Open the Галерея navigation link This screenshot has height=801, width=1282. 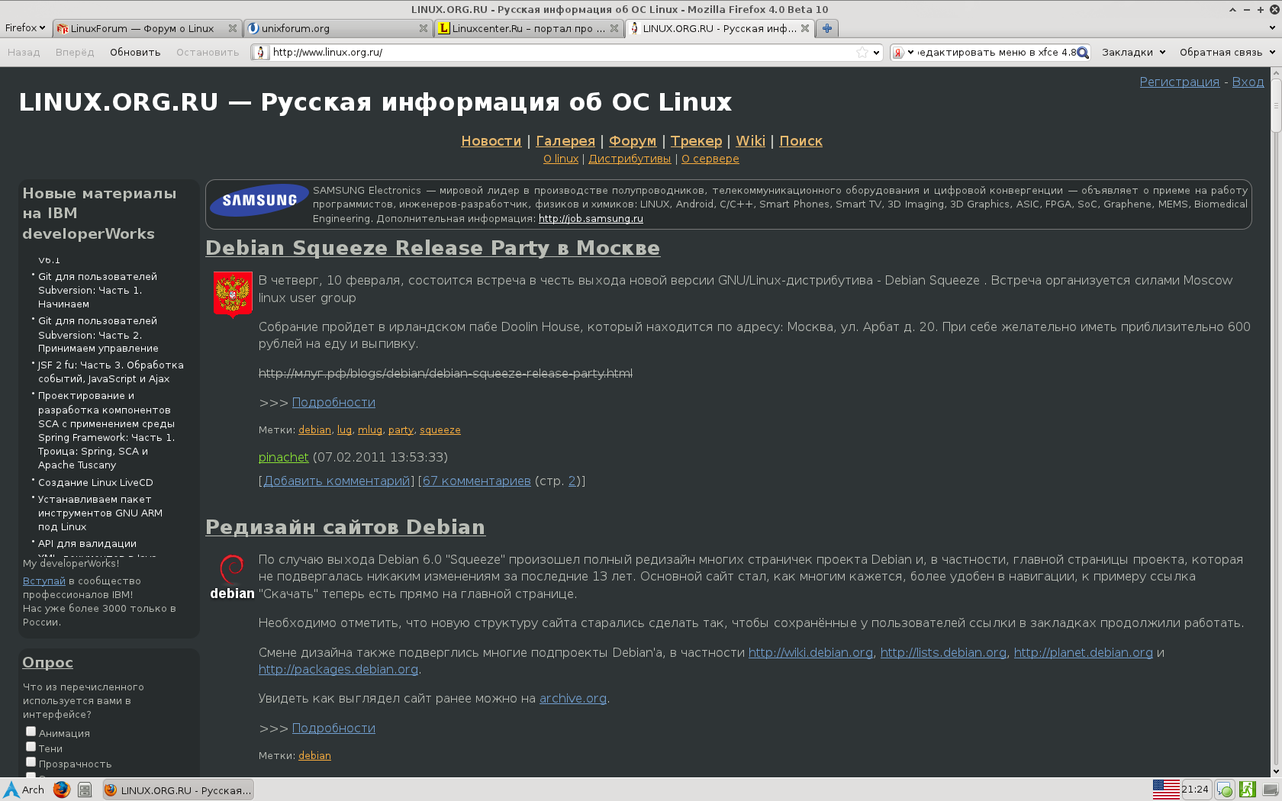coord(565,141)
